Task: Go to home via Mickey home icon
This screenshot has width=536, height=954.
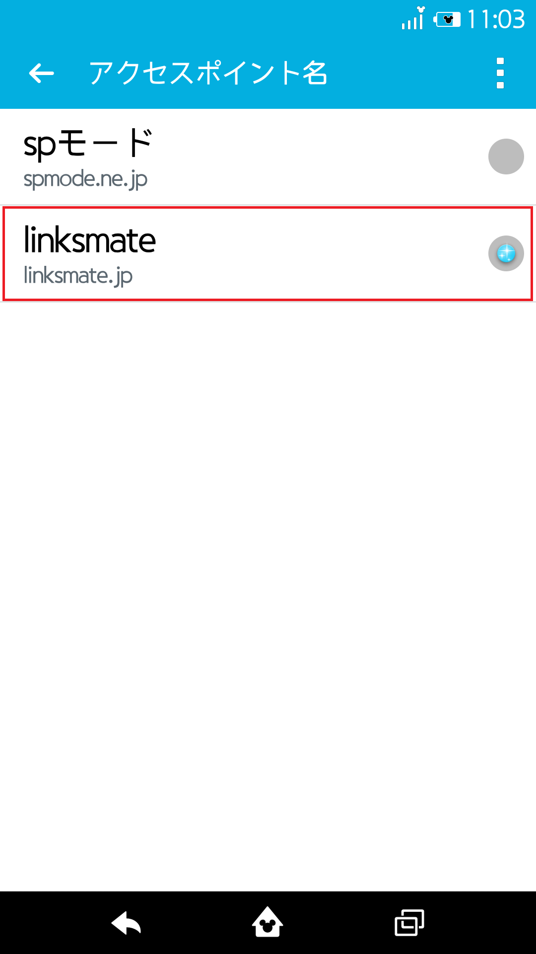Action: pos(268,922)
